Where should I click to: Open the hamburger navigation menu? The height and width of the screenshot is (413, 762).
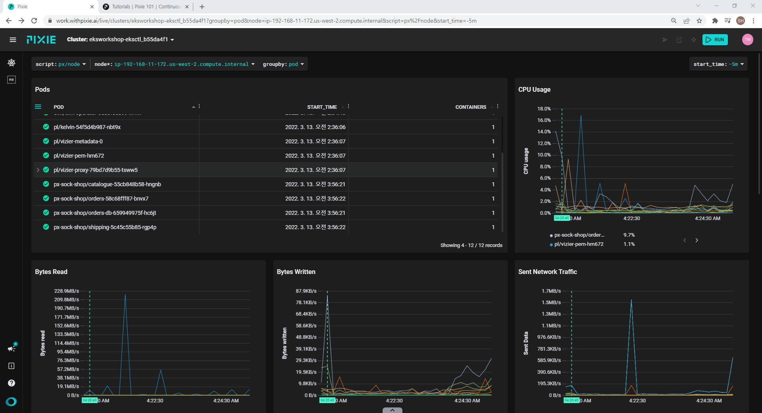tap(13, 40)
